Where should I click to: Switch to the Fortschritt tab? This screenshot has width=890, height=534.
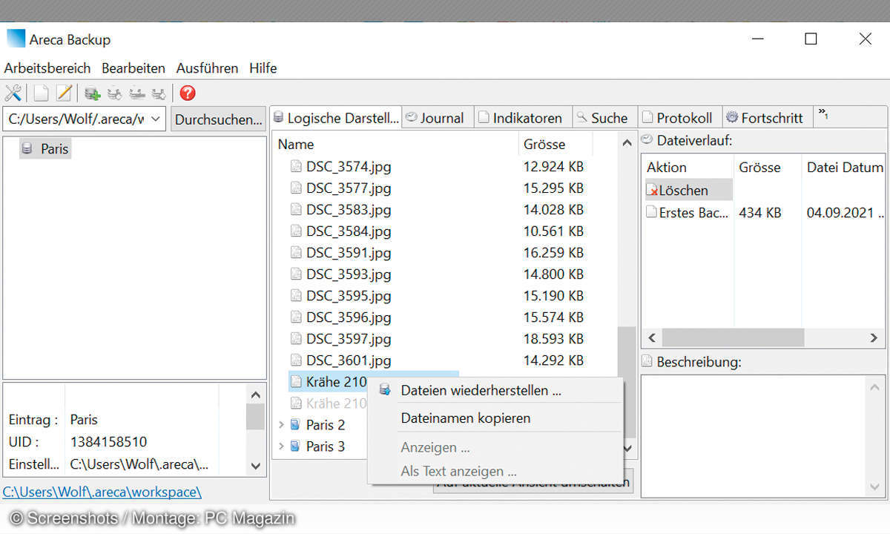click(767, 118)
